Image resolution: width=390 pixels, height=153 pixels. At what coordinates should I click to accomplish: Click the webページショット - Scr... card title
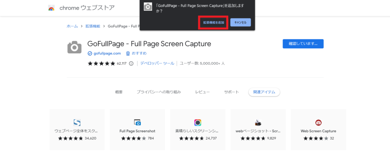tap(258, 131)
